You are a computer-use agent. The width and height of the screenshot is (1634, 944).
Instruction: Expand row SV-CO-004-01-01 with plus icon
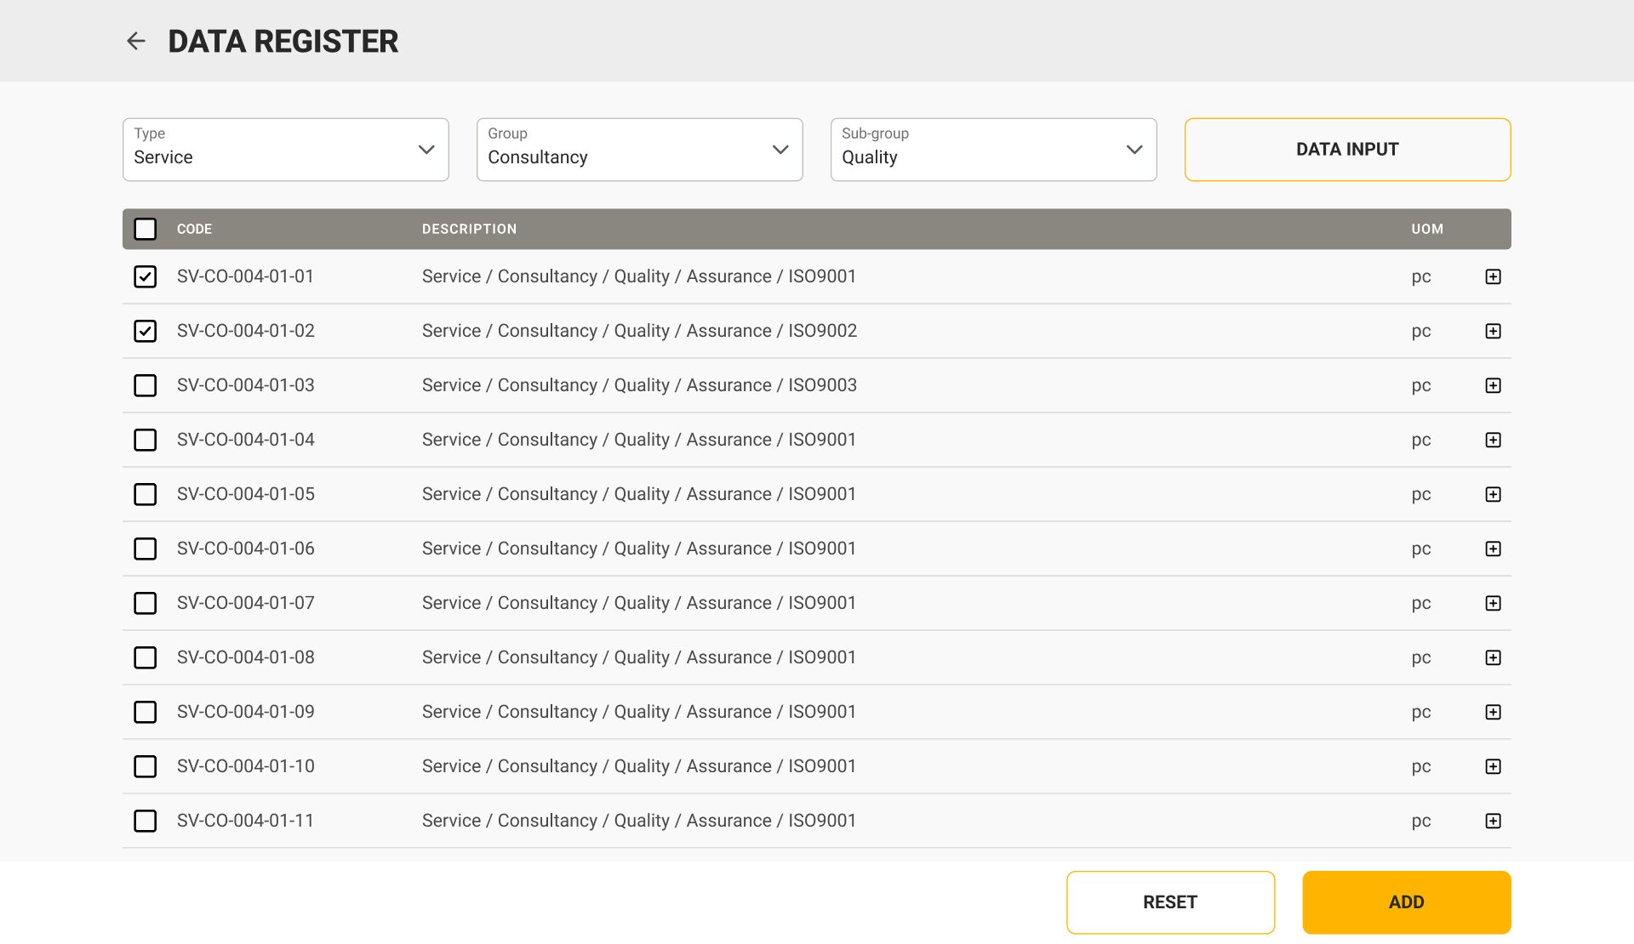click(x=1493, y=276)
